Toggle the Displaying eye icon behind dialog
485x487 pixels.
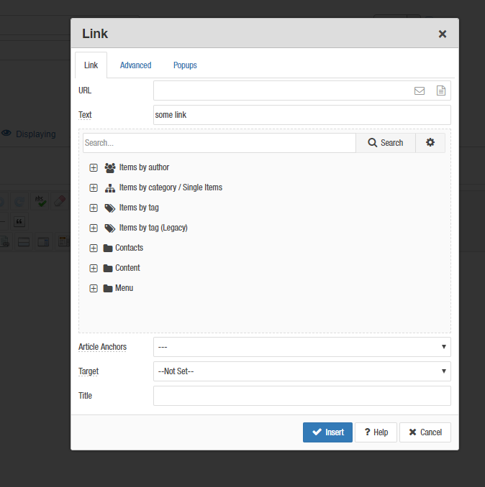coord(6,134)
